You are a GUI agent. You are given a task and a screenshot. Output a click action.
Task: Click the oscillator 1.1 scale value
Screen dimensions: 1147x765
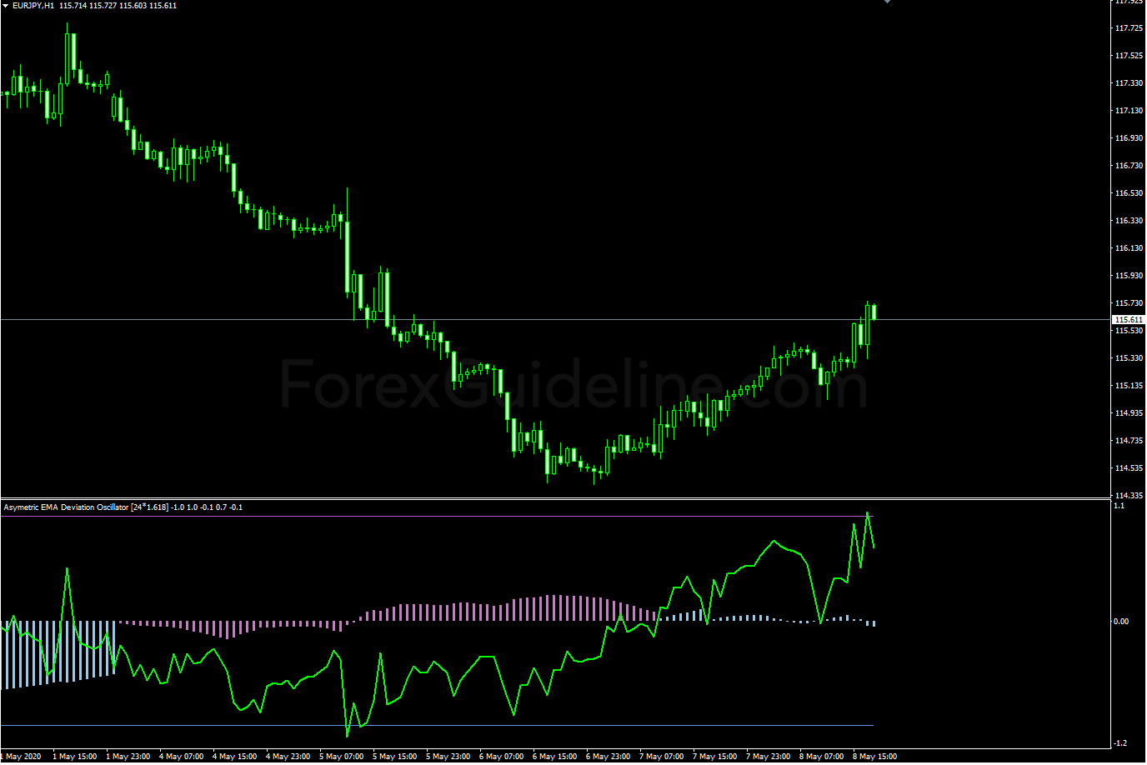point(1119,506)
